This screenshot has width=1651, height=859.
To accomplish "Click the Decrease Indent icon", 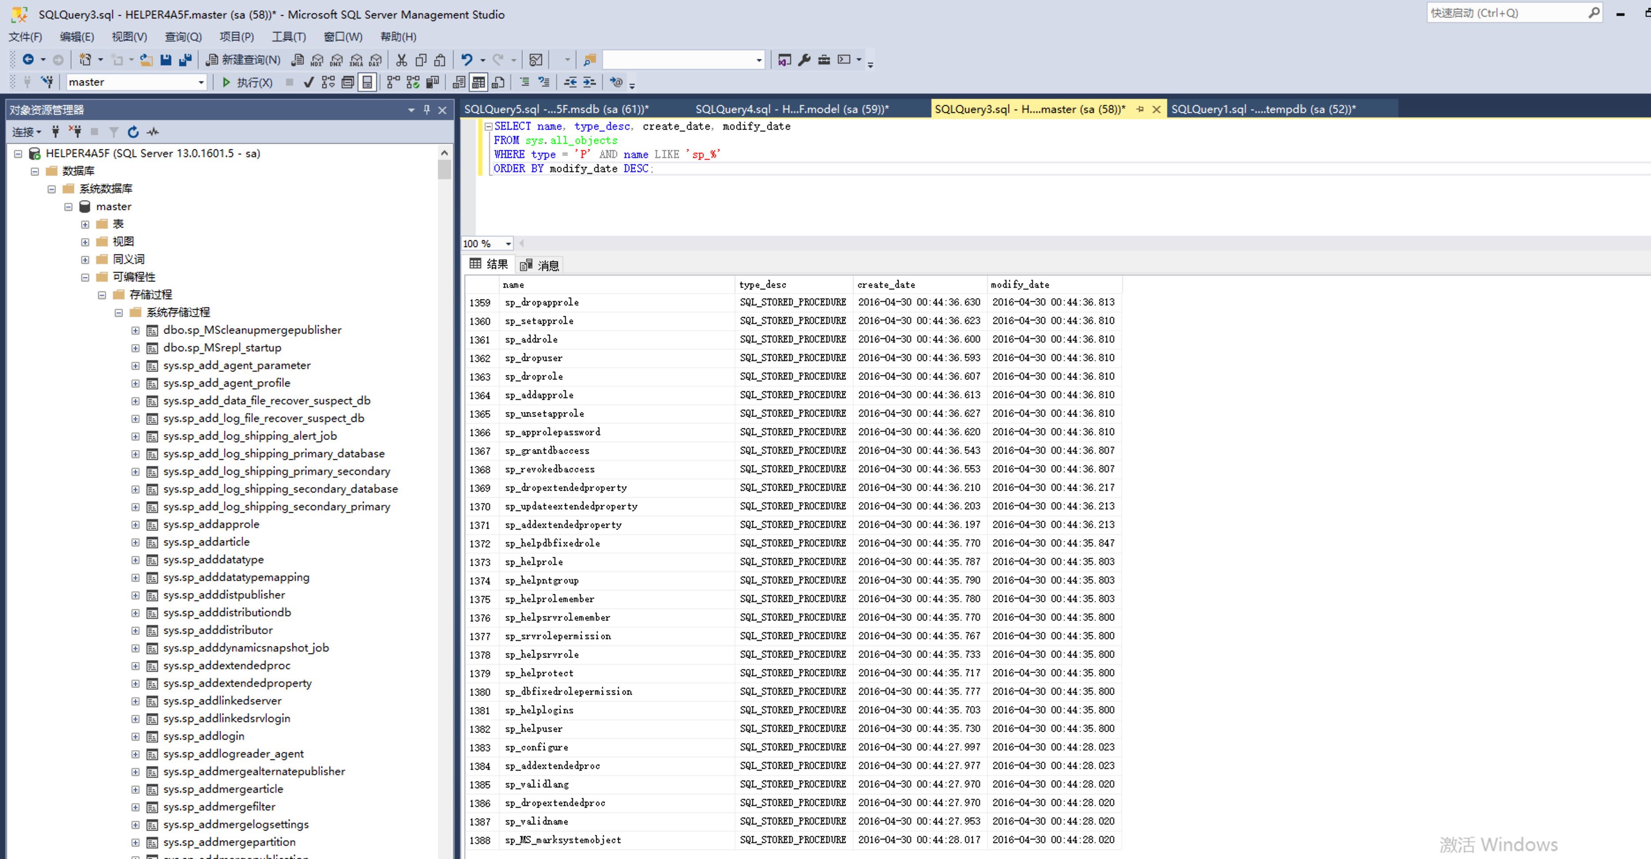I will click(x=570, y=82).
